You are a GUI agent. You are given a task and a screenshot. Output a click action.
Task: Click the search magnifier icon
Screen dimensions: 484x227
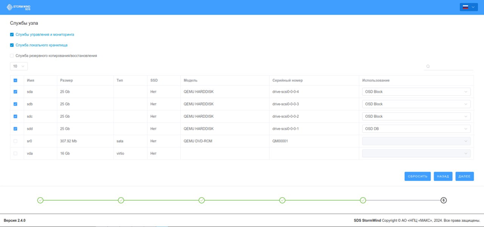click(428, 66)
